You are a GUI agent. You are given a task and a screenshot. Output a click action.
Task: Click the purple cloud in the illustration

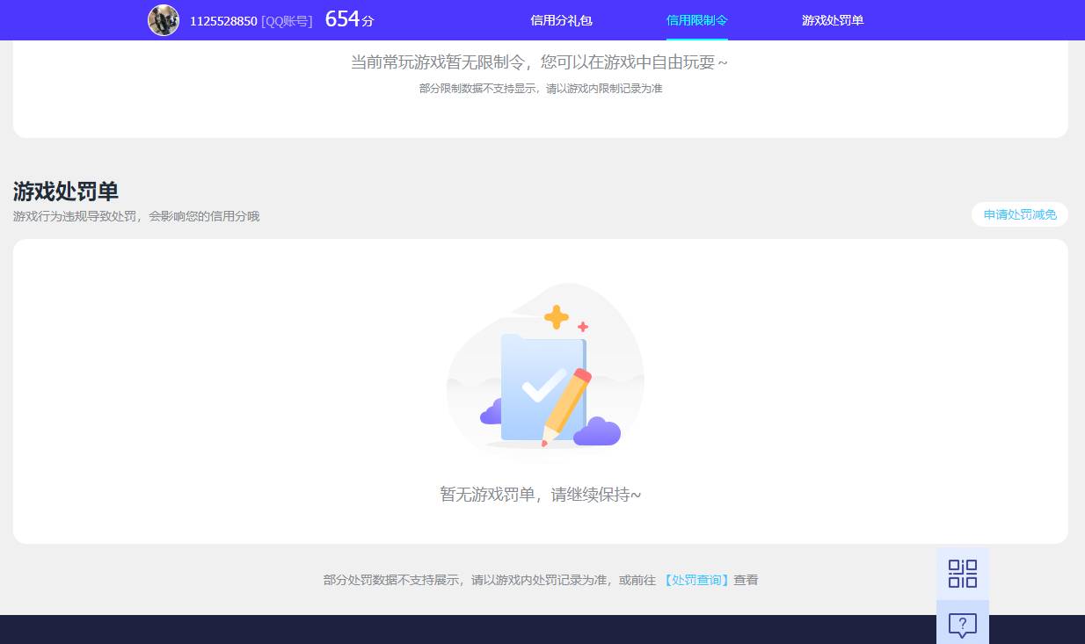click(598, 432)
